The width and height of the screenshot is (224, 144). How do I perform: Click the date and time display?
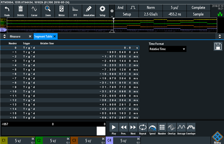pyautogui.click(x=217, y=7)
